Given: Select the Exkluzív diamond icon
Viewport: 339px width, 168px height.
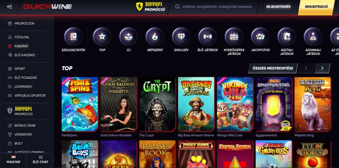Looking at the screenshot, I should 181,36.
